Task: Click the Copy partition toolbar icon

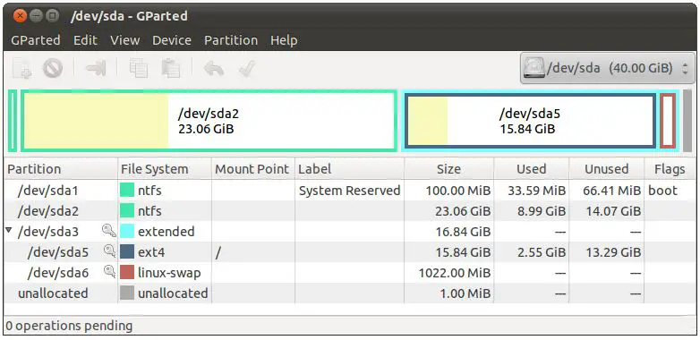Action: [x=139, y=69]
